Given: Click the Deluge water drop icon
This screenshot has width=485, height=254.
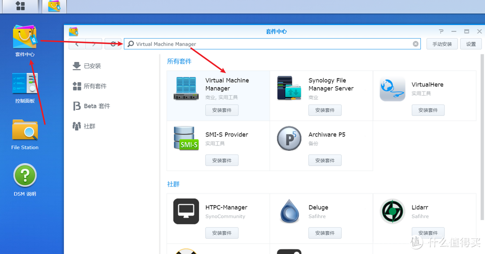Looking at the screenshot, I should click(290, 211).
